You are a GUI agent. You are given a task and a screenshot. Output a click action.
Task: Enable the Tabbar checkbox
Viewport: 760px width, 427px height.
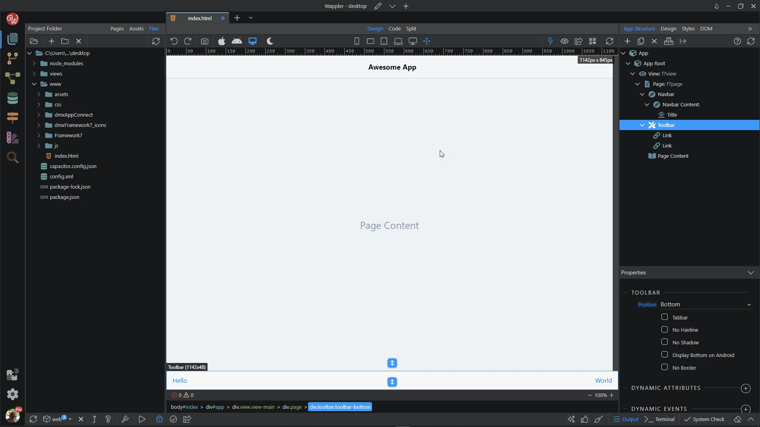[x=665, y=317]
